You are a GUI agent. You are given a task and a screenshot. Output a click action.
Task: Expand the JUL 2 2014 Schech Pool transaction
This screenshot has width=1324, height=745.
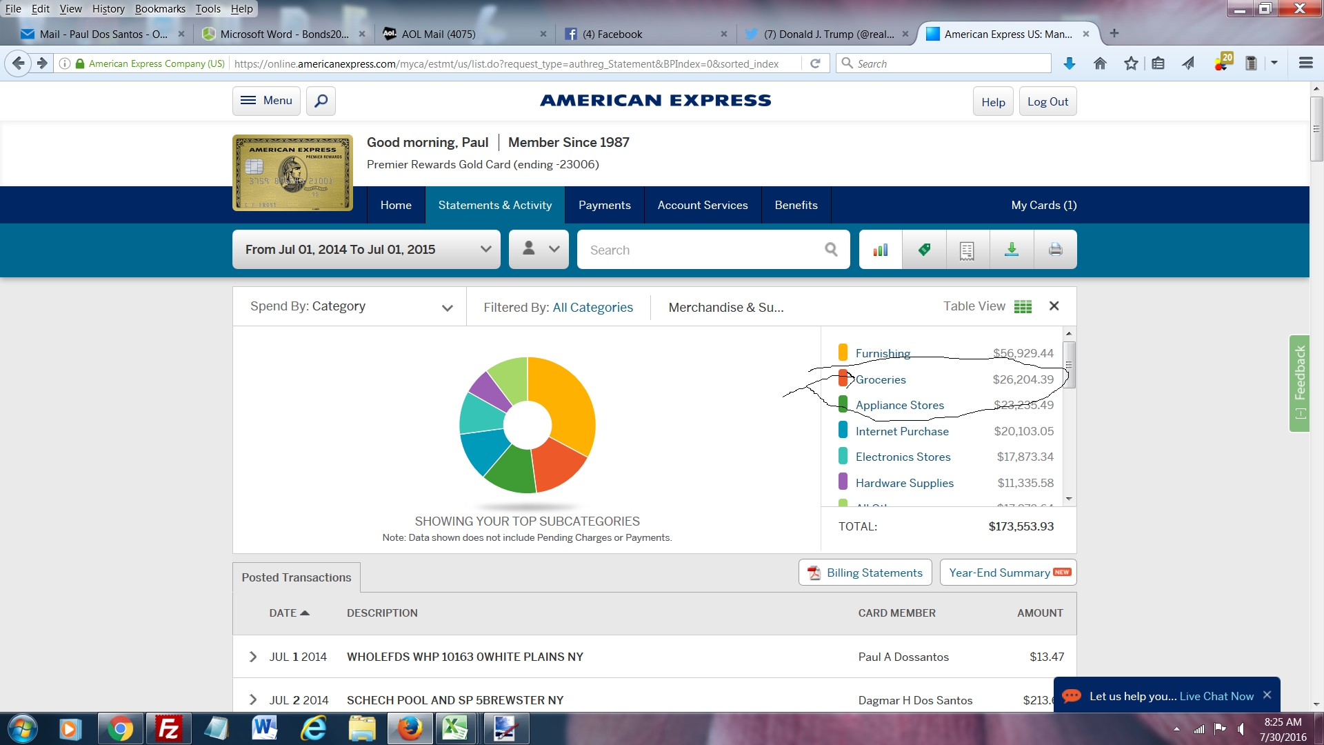click(x=253, y=700)
